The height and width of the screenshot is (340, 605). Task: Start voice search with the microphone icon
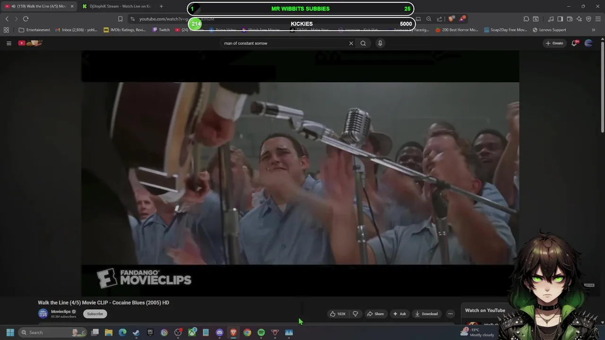[380, 43]
